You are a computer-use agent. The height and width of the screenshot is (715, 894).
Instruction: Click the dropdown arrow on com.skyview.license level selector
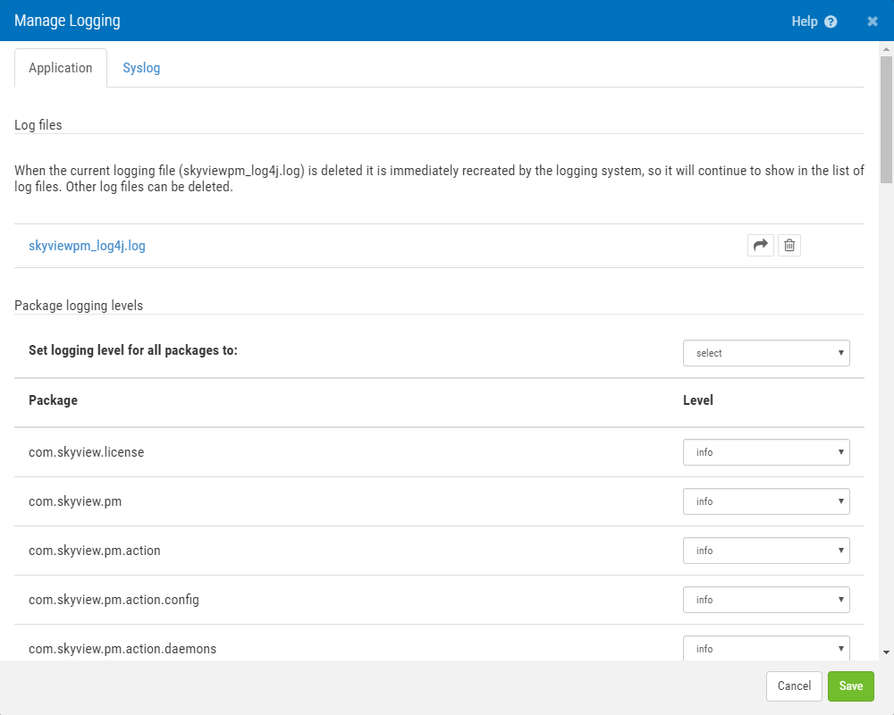(840, 452)
